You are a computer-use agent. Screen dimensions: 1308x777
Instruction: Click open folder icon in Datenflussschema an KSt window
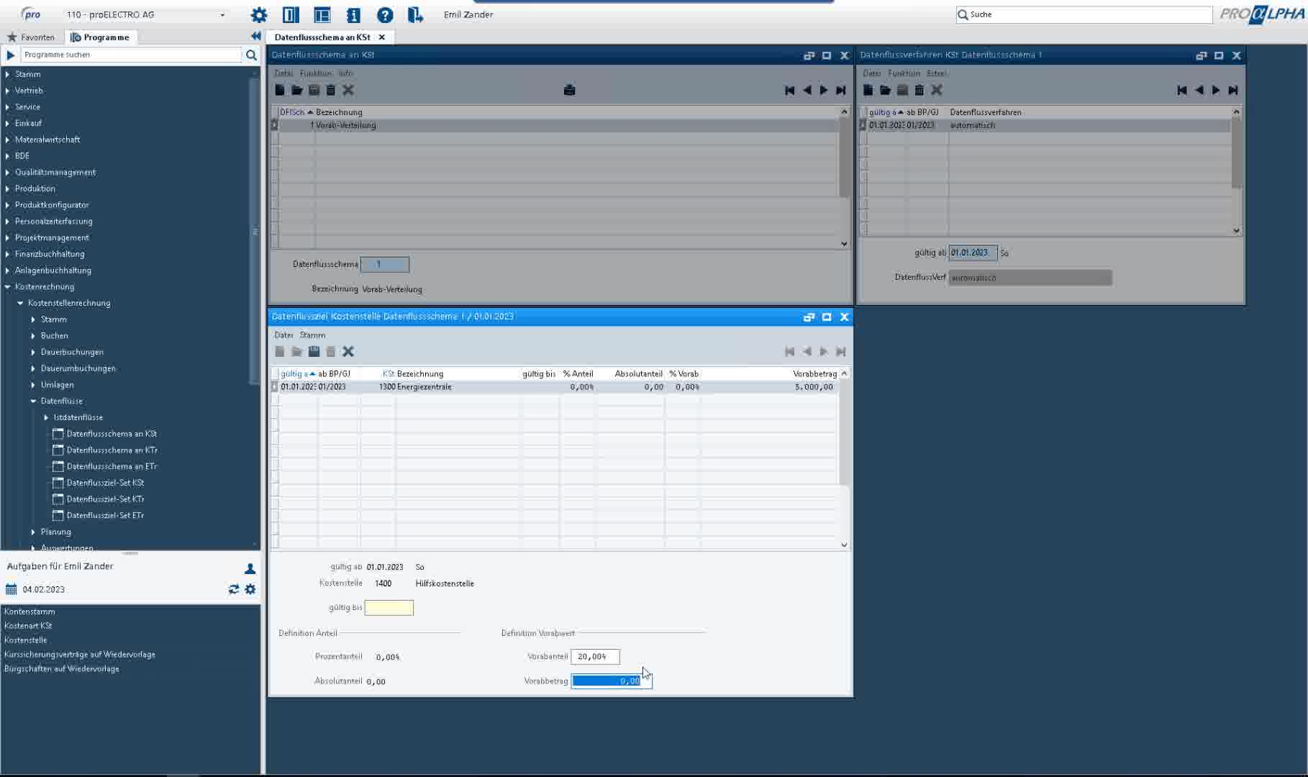coord(296,90)
